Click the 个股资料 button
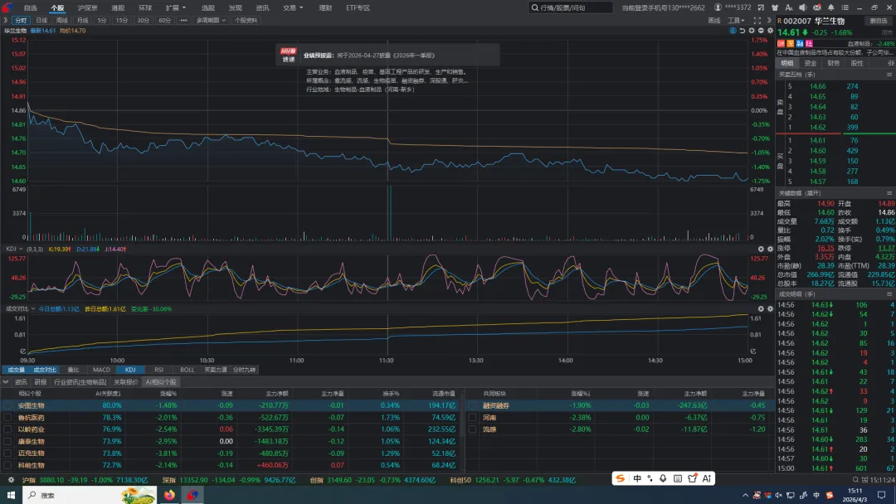Viewport: 896px width, 504px height. (x=246, y=20)
